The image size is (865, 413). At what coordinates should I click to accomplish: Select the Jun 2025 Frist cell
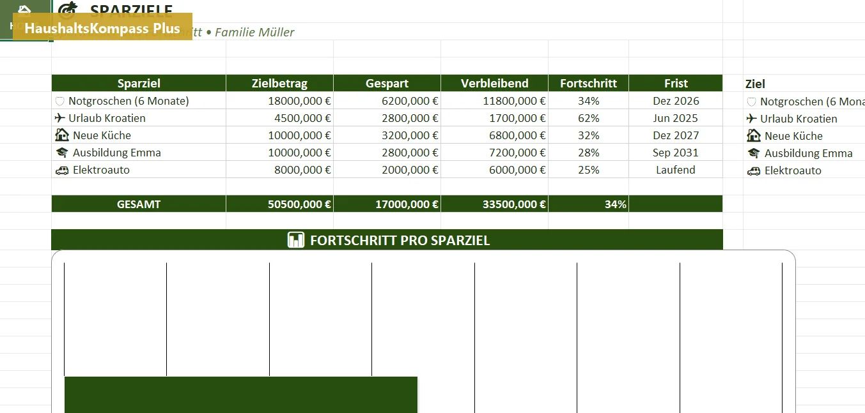(x=676, y=118)
